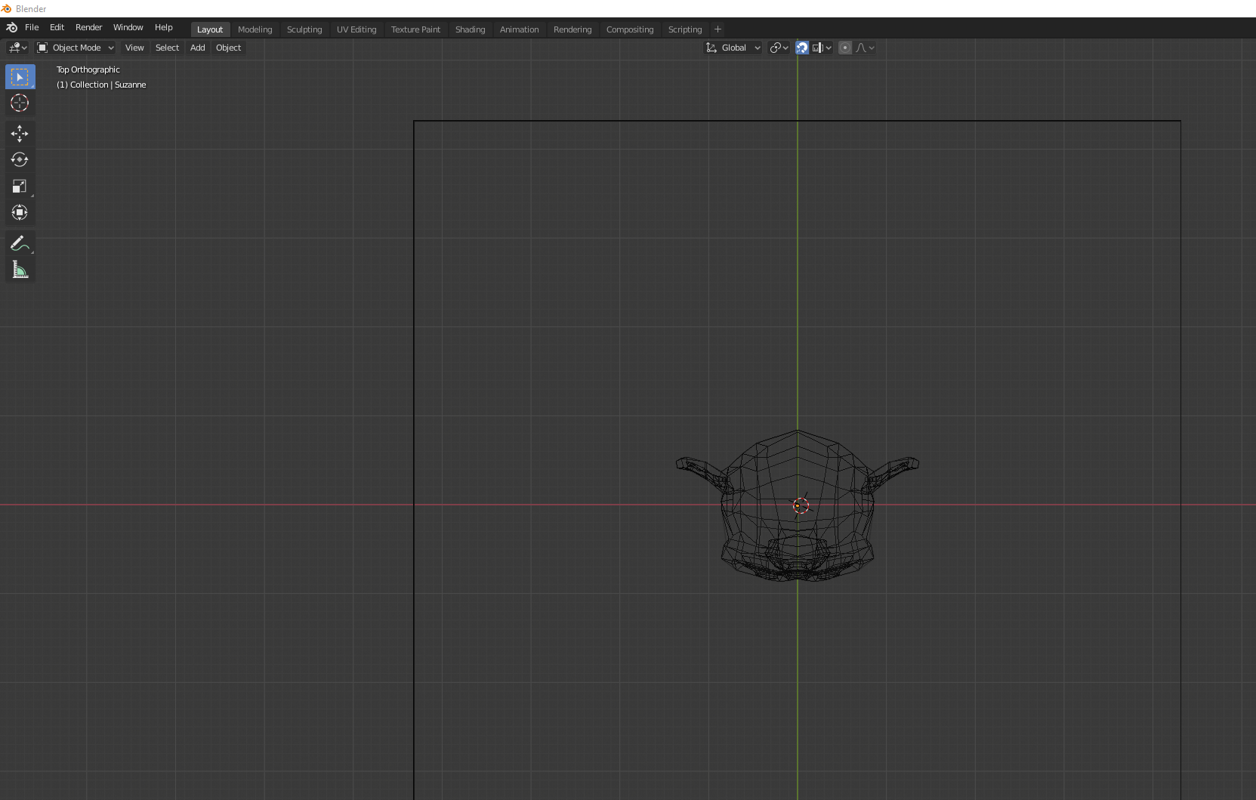Open the editor type selector
The width and height of the screenshot is (1256, 800).
point(15,48)
